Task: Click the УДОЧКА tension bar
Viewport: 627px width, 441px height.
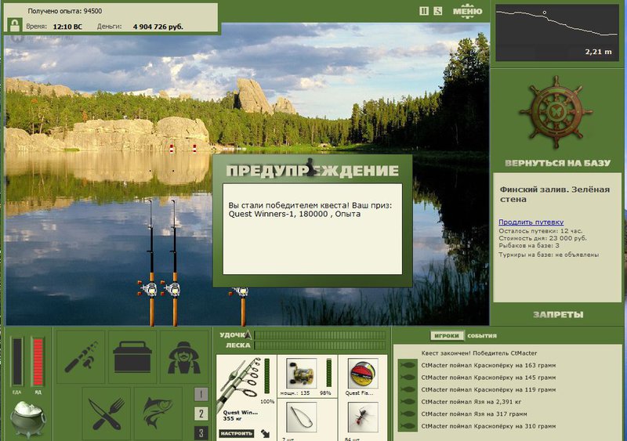Action: (x=320, y=334)
